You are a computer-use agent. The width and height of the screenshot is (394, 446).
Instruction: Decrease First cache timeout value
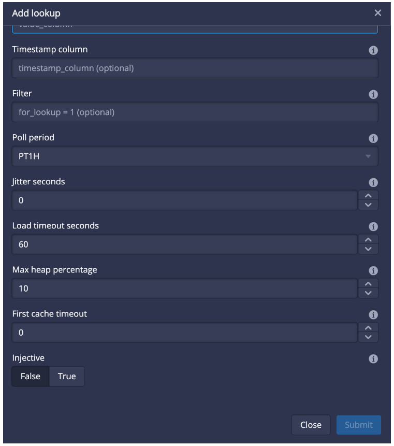[x=368, y=337]
